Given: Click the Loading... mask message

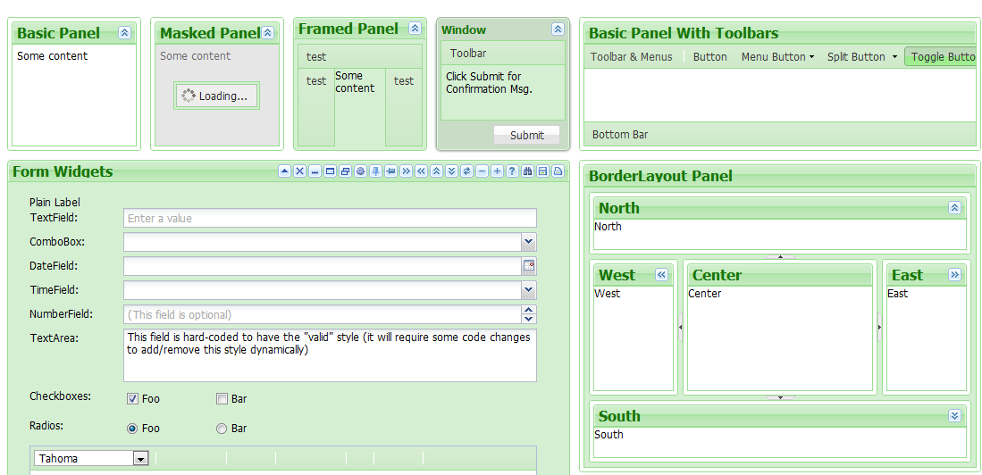Looking at the screenshot, I should tap(217, 96).
